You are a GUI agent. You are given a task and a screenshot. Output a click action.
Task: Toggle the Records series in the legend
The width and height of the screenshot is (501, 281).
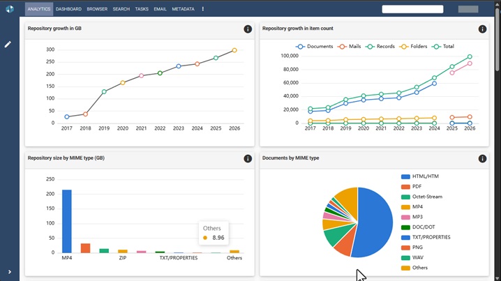[x=380, y=46]
